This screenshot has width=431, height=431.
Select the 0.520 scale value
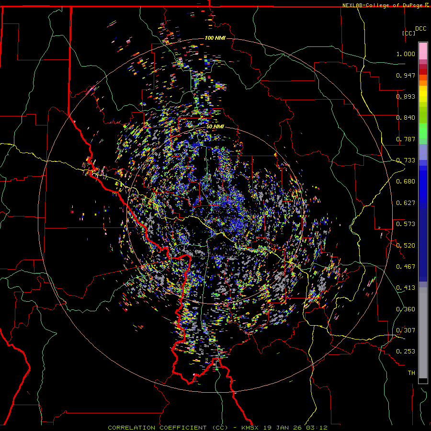coord(406,246)
